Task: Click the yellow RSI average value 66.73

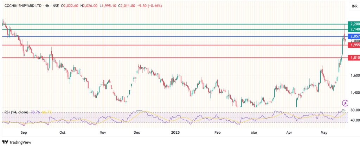Action: pos(47,112)
